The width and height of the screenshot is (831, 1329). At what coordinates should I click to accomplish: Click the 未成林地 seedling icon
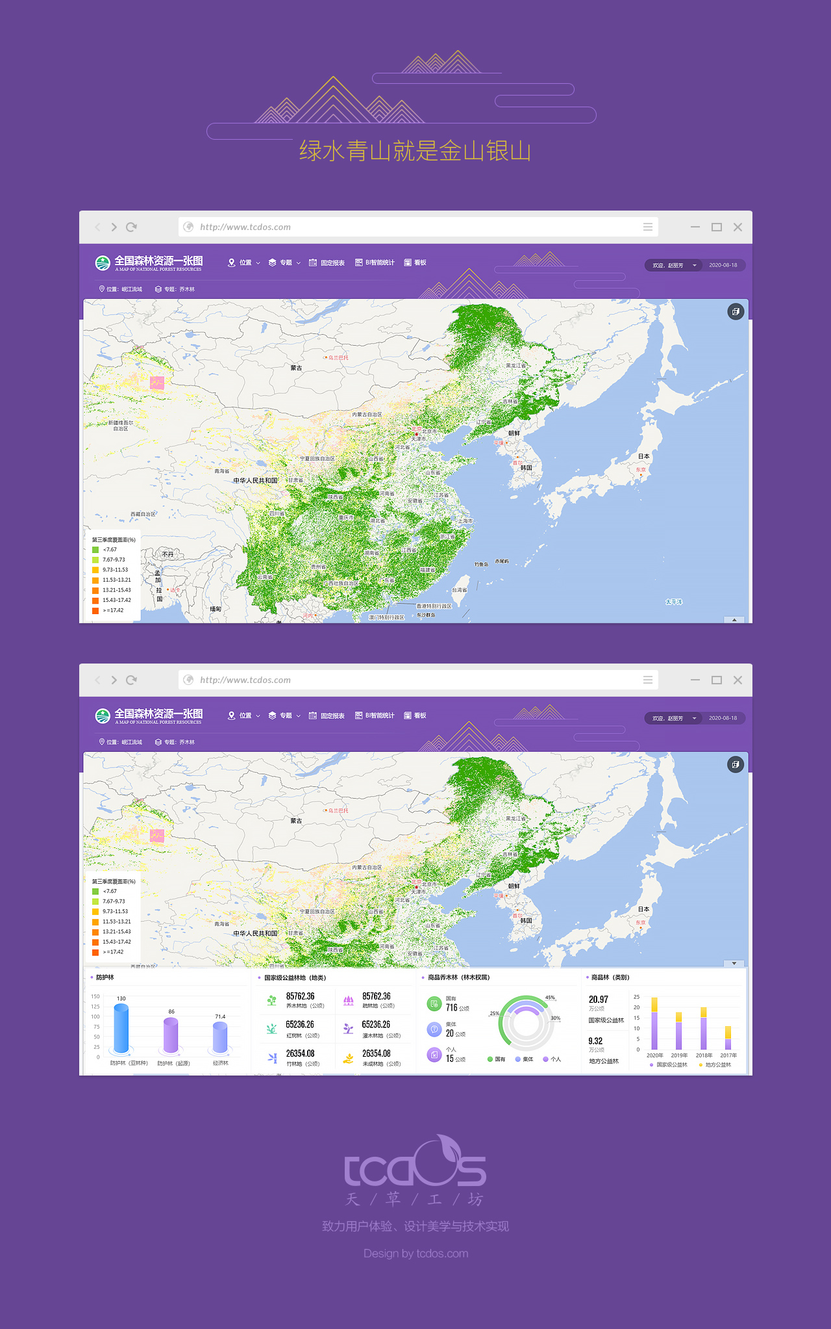[x=349, y=1058]
